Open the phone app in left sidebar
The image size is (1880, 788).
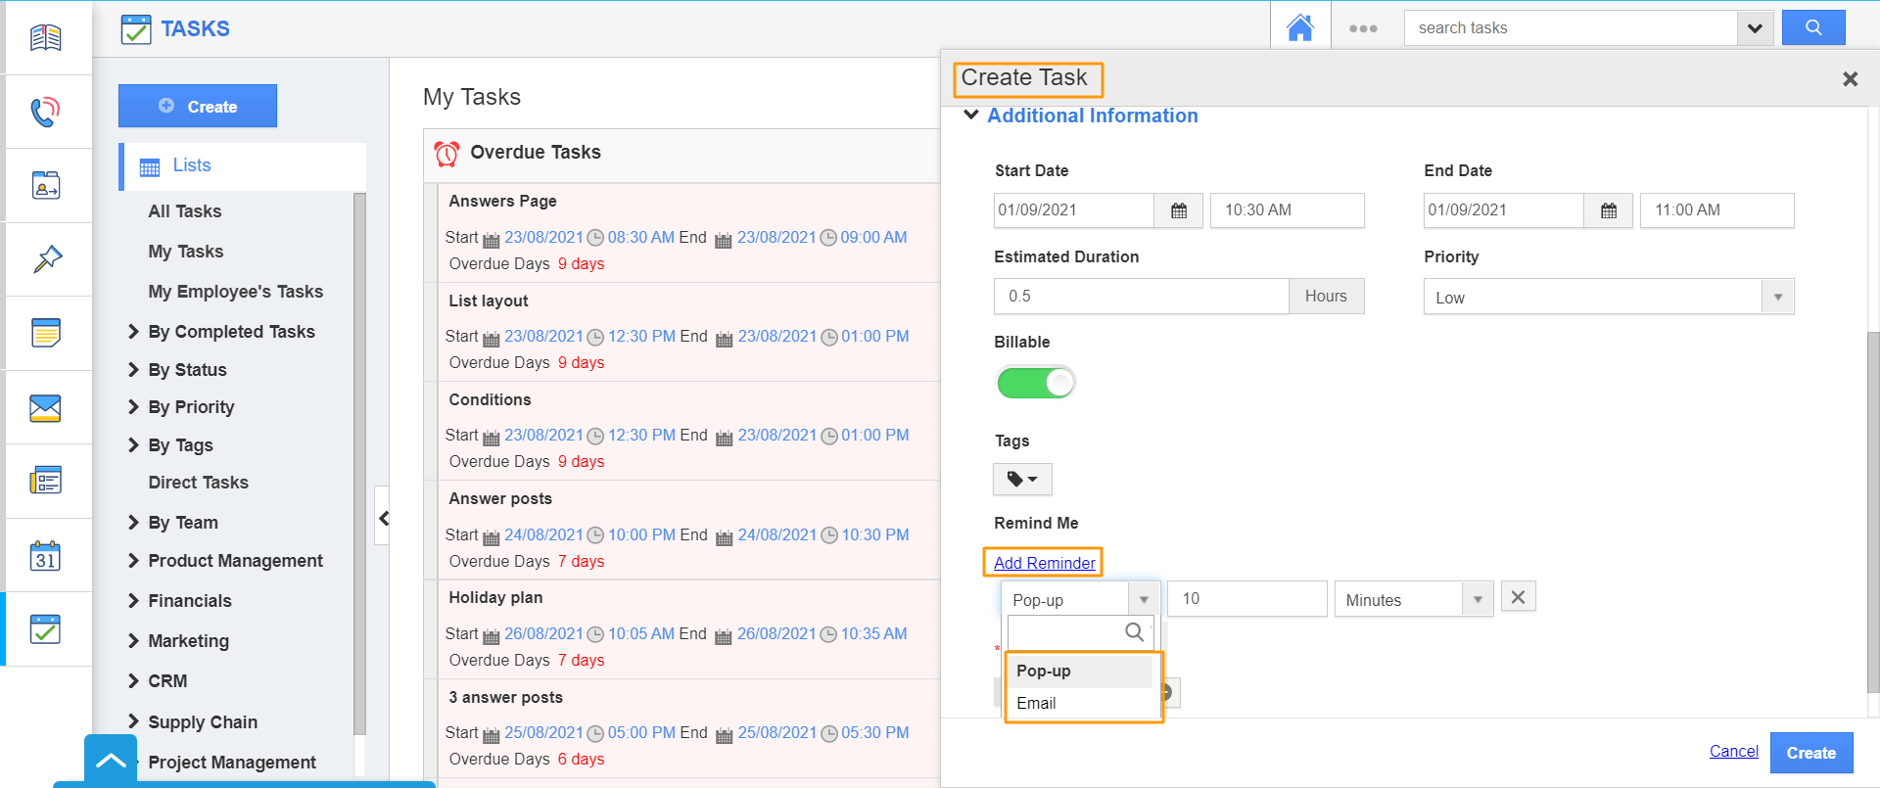click(45, 112)
